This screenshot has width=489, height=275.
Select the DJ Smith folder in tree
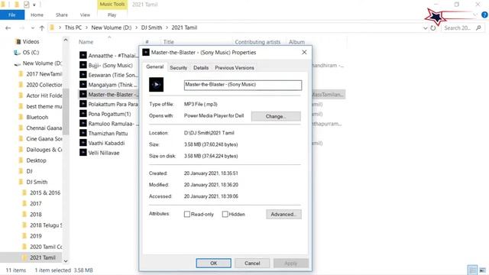(x=37, y=182)
